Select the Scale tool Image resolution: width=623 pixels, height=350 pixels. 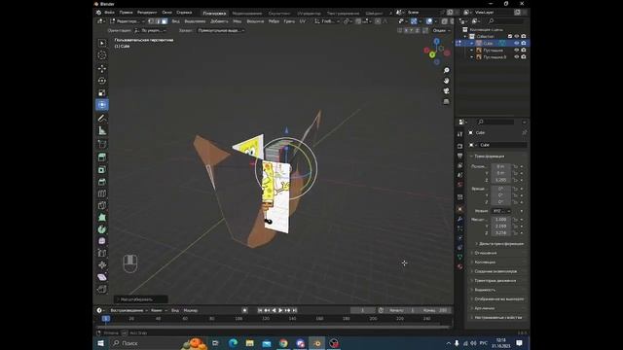coord(102,93)
